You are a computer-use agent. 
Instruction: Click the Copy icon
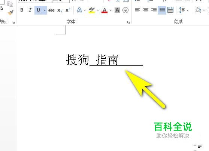coord(10,4)
